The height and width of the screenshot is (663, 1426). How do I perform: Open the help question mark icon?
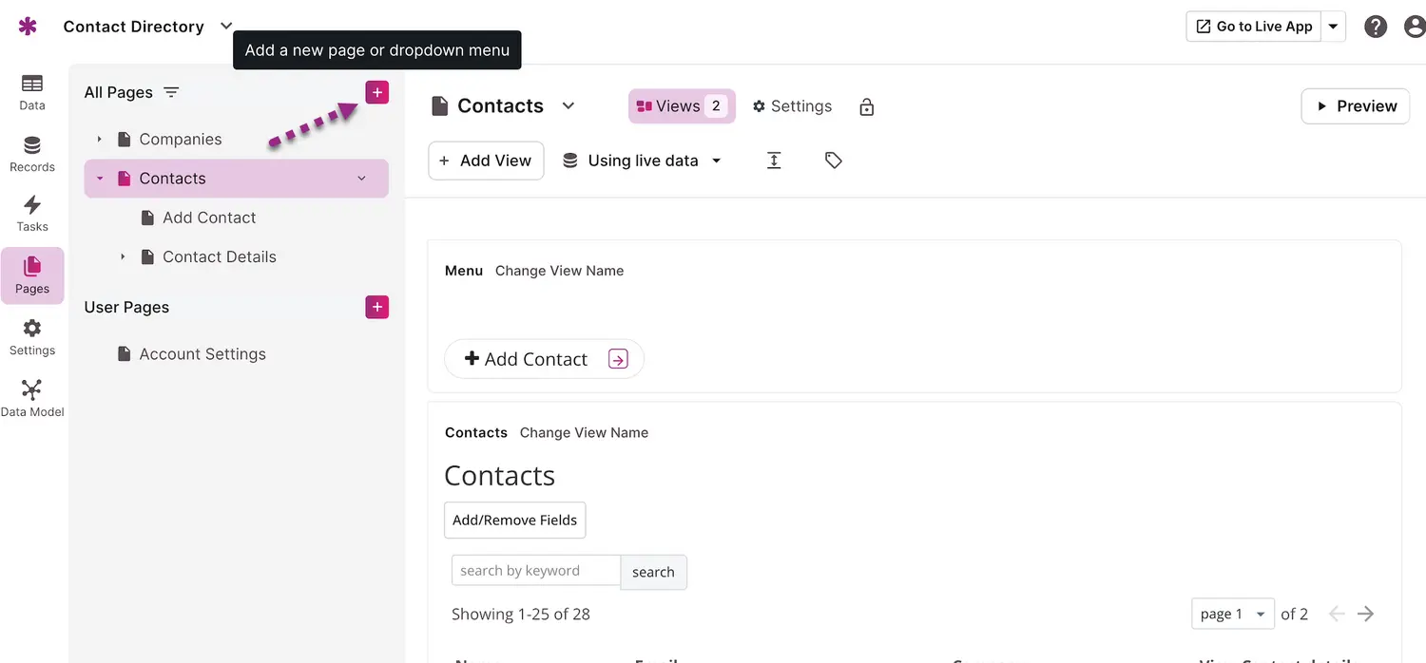1376,27
